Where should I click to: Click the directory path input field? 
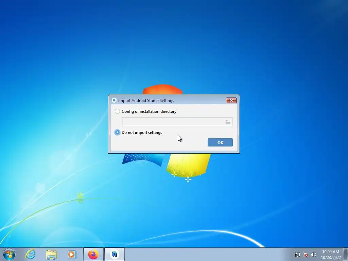[177, 122]
